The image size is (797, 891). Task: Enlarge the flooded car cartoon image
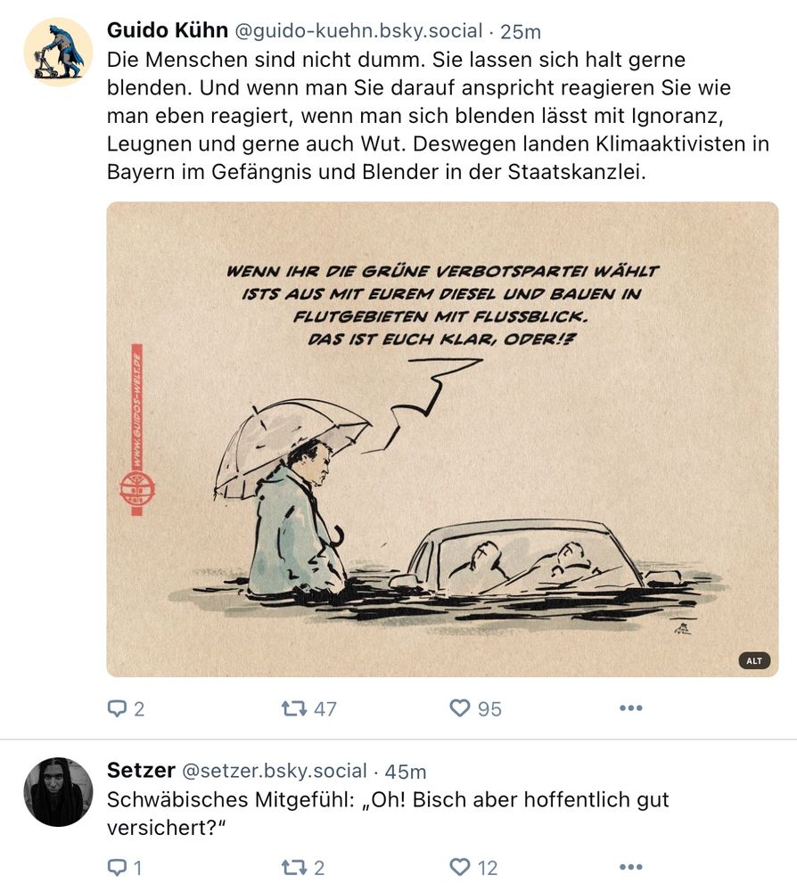442,439
